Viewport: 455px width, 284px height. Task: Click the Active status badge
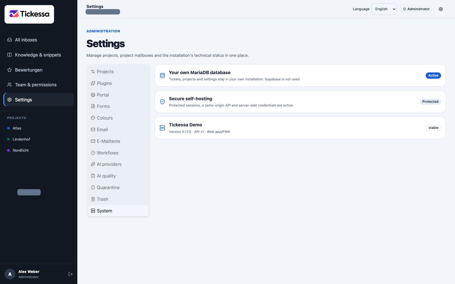[x=433, y=76]
